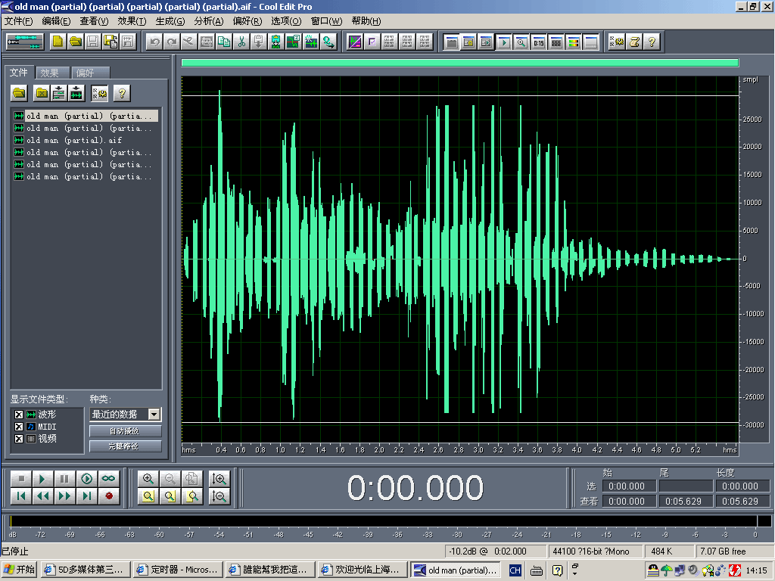Rewind with the double-left arrows
Image resolution: width=775 pixels, height=581 pixels.
[x=43, y=496]
